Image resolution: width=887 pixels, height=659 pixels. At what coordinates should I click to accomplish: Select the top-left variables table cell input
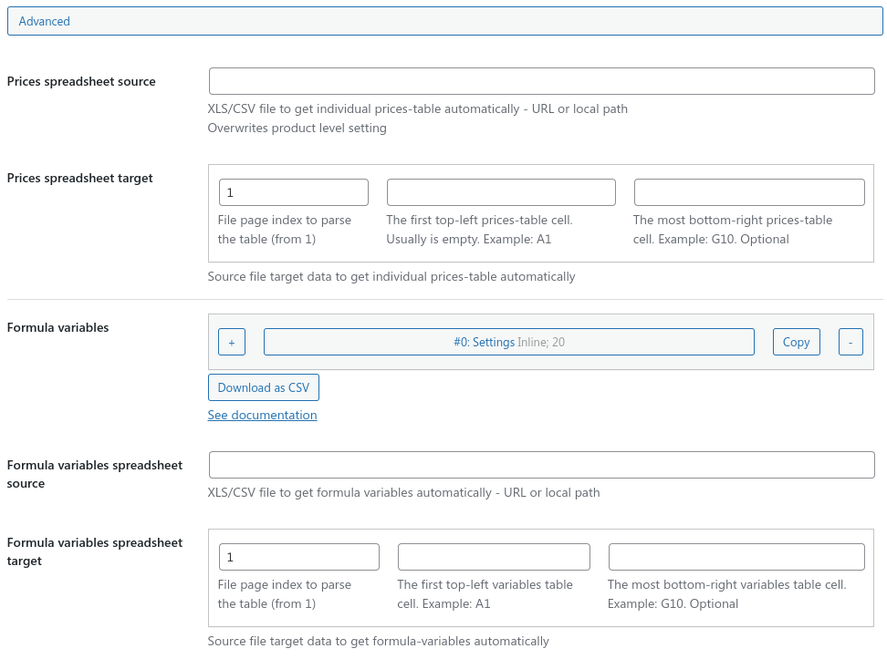tap(494, 557)
